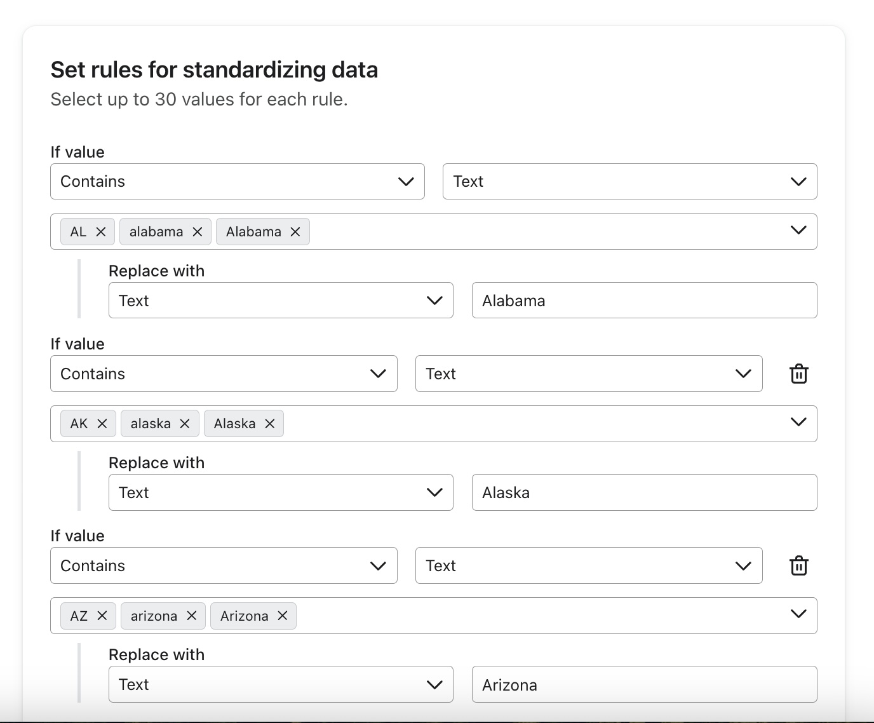The image size is (874, 723).
Task: Click the Alaska replacement text field
Action: (x=643, y=492)
